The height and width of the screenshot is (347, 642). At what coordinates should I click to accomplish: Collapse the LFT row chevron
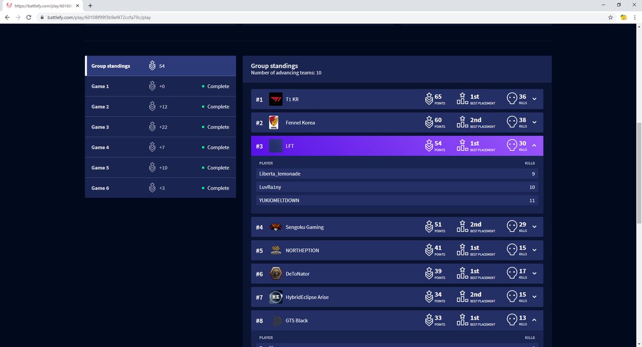[534, 146]
